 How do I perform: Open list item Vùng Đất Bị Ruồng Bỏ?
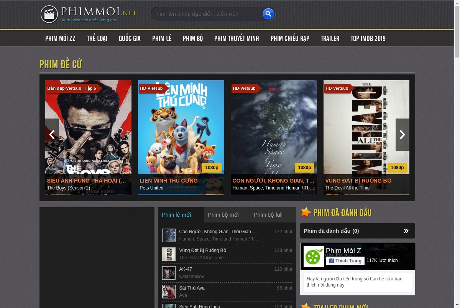pyautogui.click(x=227, y=254)
